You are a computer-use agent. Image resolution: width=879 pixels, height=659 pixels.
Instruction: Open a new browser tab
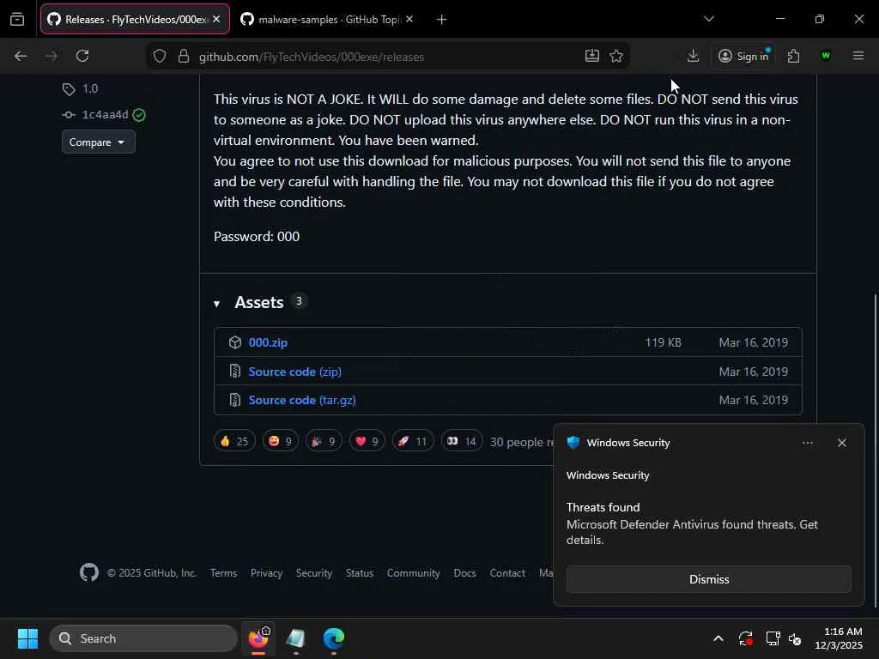coord(442,20)
